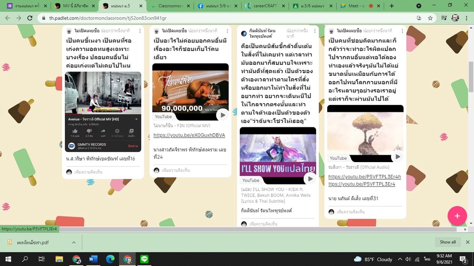474x266 pixels.
Task: Open options menu of first post about ขี้เหงา
Action: click(x=140, y=31)
